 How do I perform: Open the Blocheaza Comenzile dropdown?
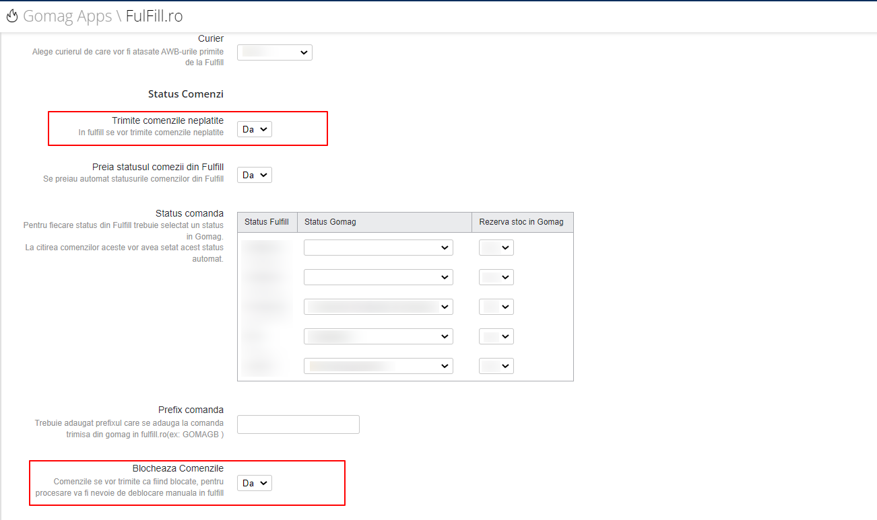255,483
